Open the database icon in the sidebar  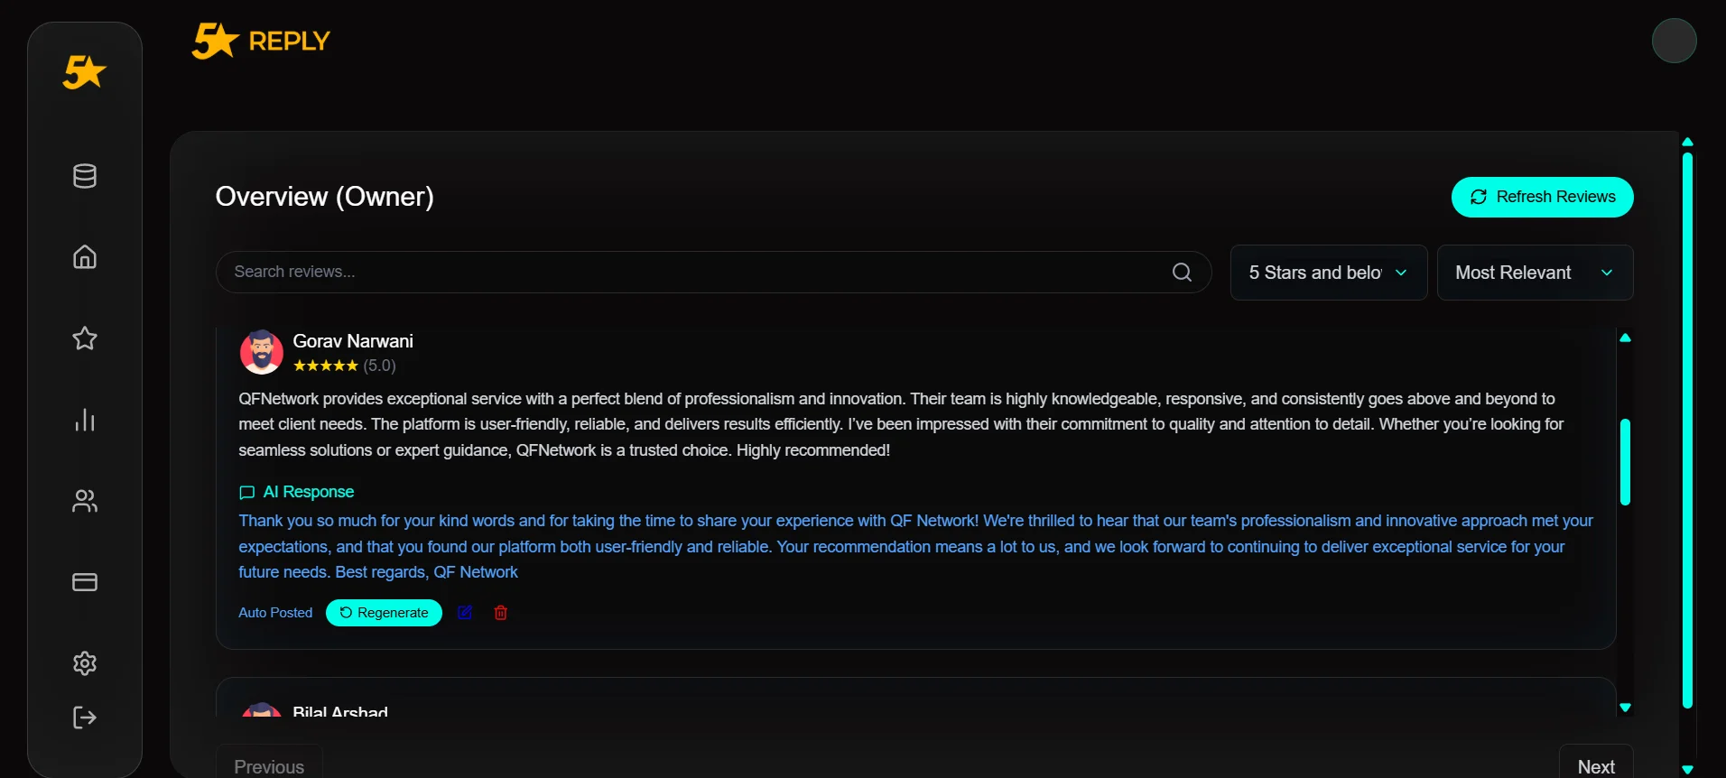pos(85,176)
